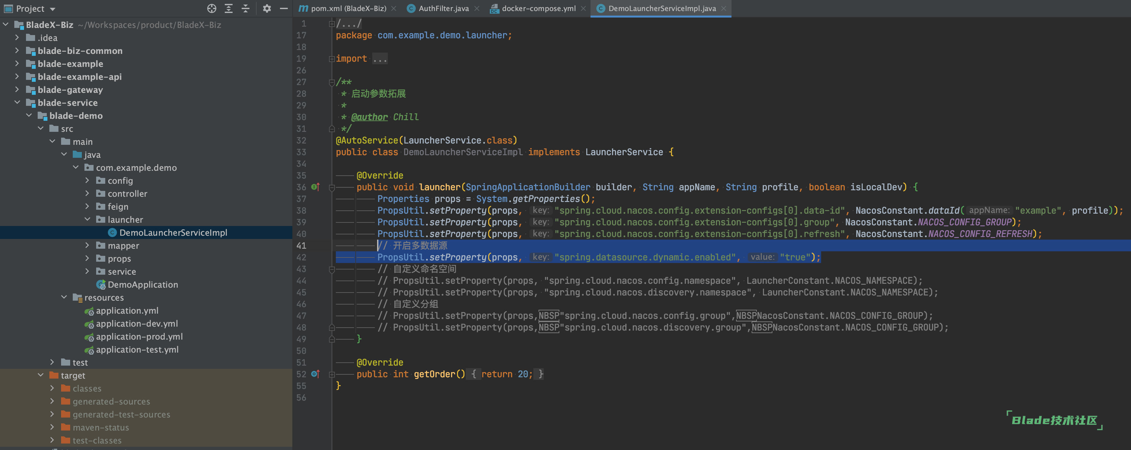
Task: Hide the Project tool window
Action: 284,8
